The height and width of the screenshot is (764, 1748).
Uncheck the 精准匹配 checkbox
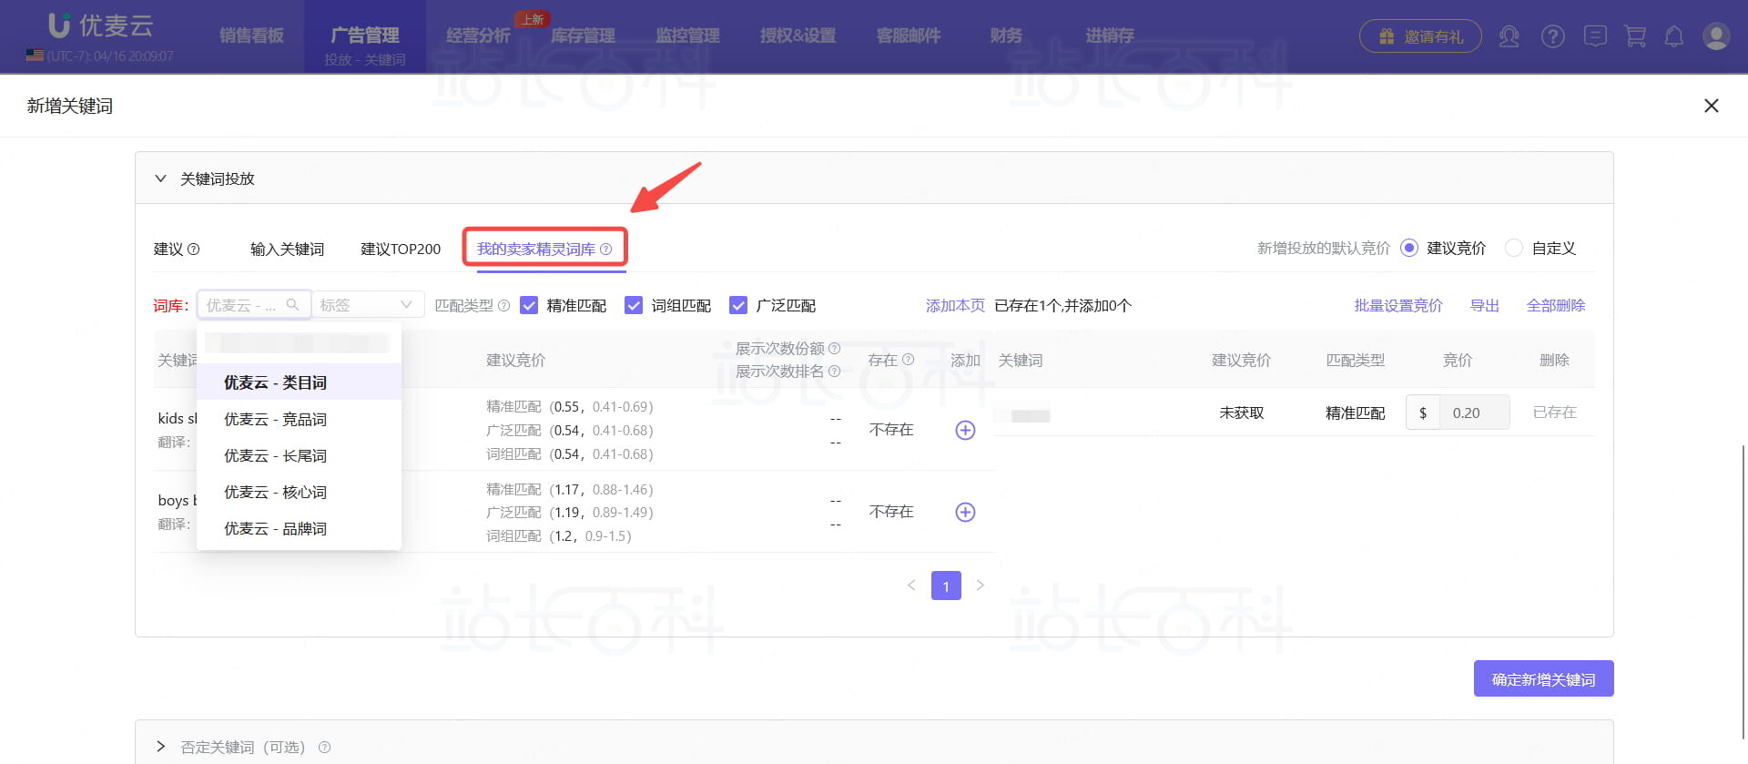529,305
